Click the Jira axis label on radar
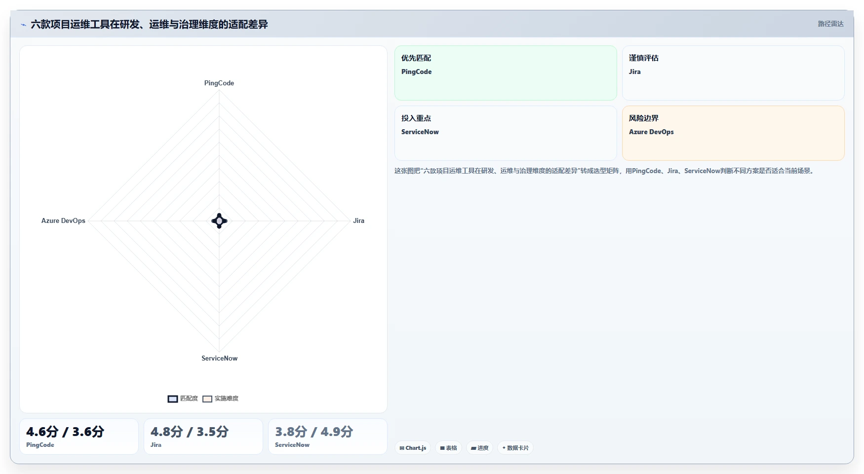 358,220
